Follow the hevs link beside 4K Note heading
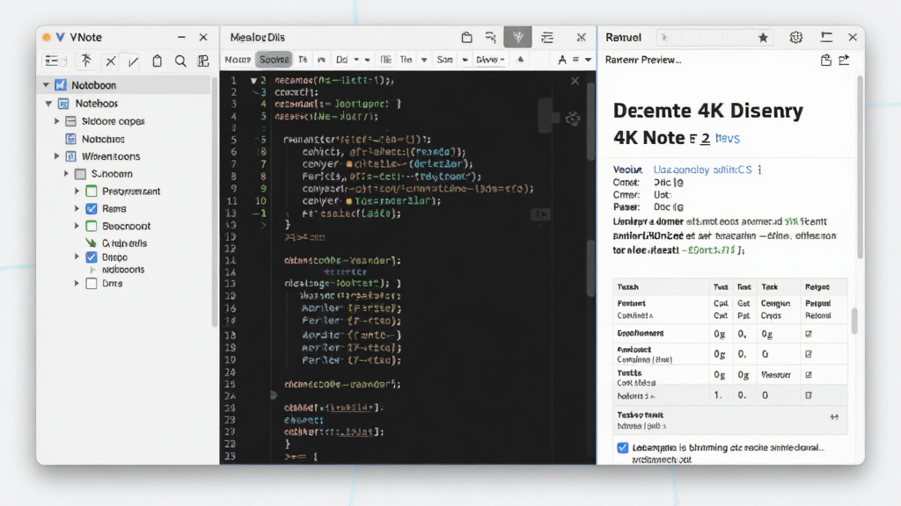This screenshot has width=901, height=506. [x=728, y=138]
